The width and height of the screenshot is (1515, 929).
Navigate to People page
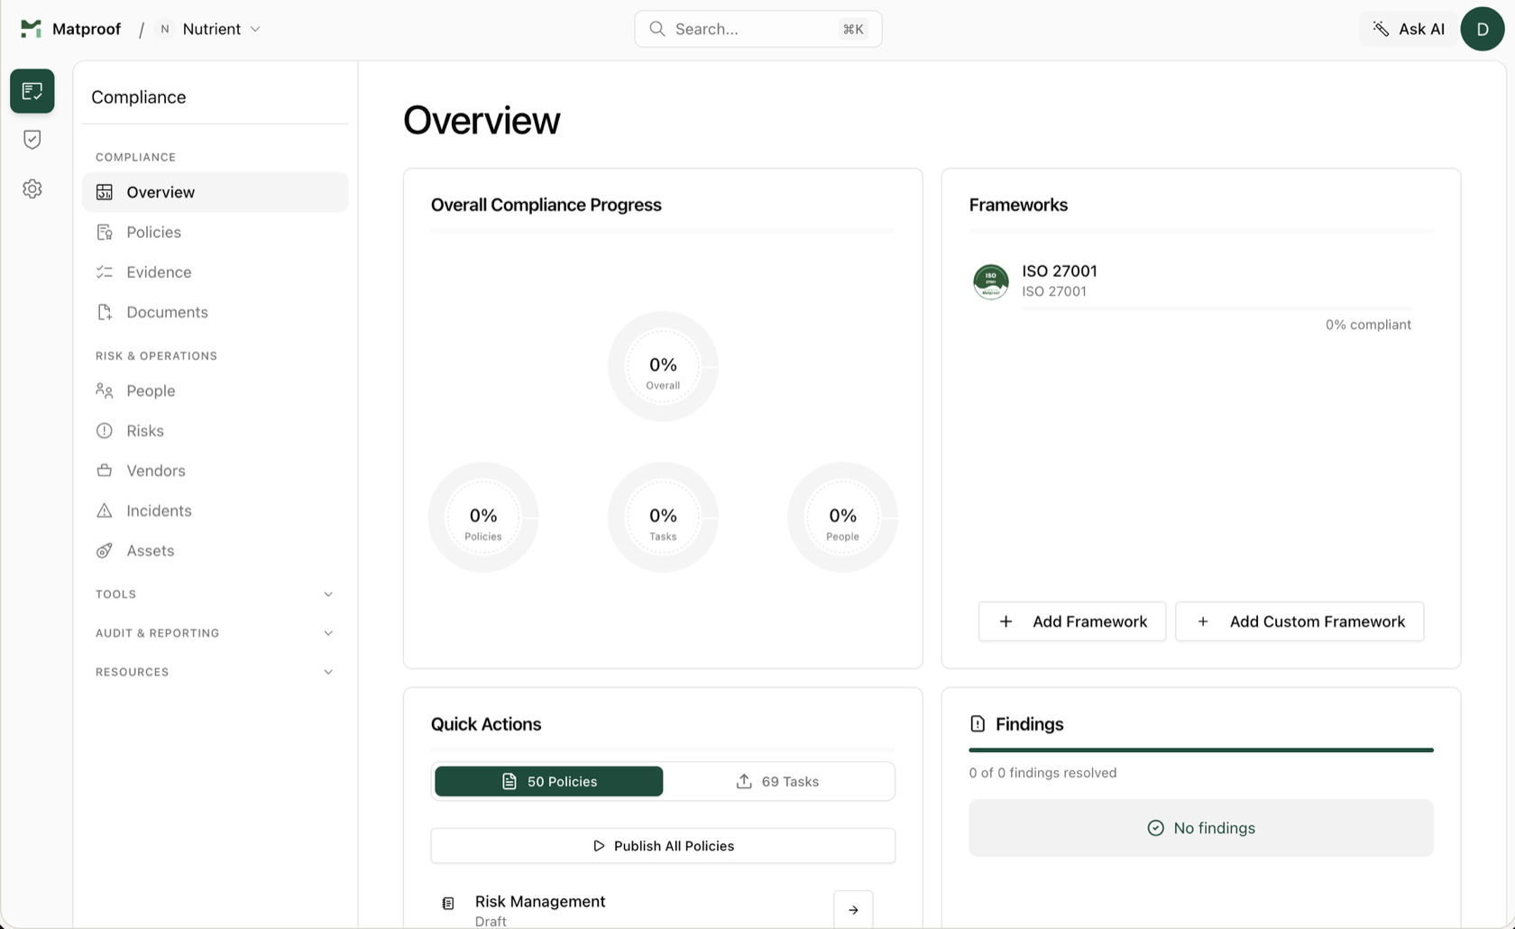215,391
